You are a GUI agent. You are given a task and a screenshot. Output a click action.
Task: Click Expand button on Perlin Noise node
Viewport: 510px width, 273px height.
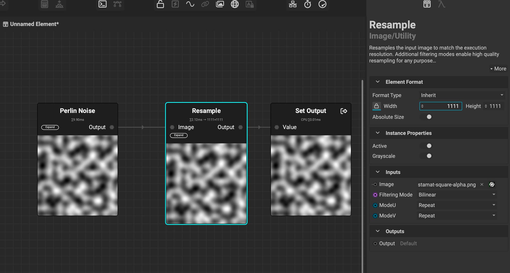50,127
